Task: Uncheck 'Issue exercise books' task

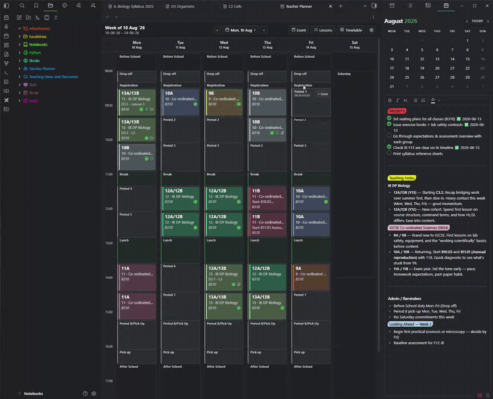Action: (389, 124)
